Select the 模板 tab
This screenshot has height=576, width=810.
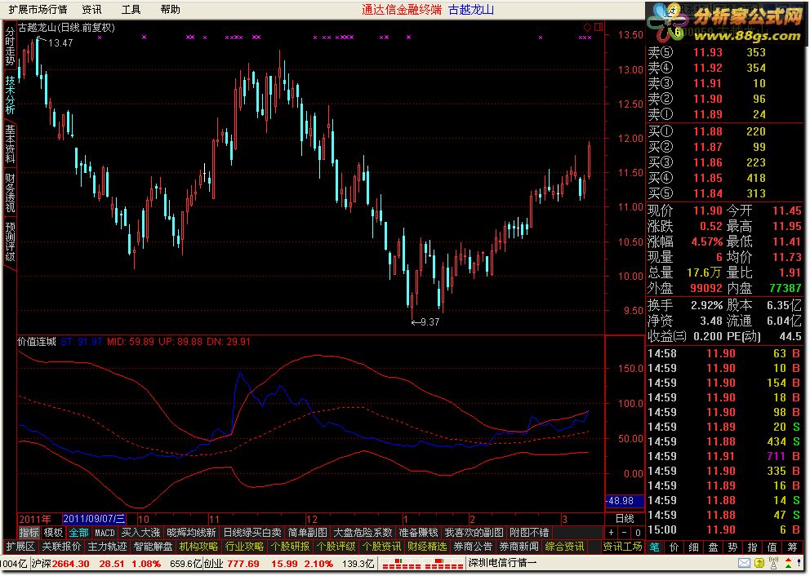tap(53, 533)
